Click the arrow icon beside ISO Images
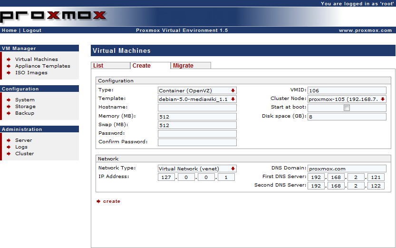 (9, 73)
